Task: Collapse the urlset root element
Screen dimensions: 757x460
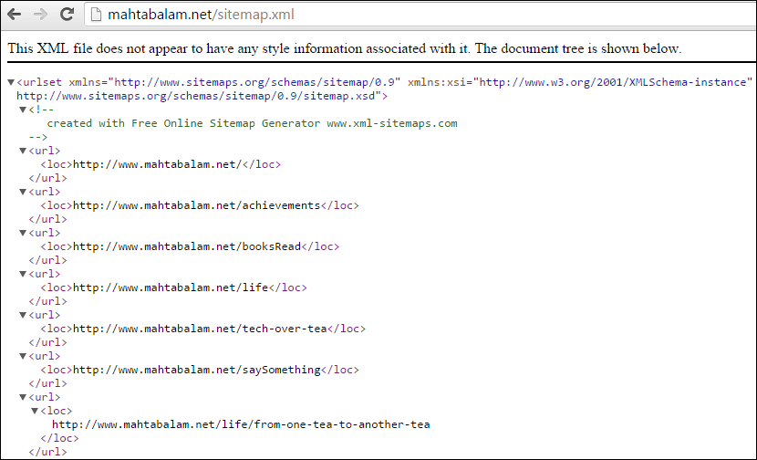Action: pyautogui.click(x=11, y=83)
